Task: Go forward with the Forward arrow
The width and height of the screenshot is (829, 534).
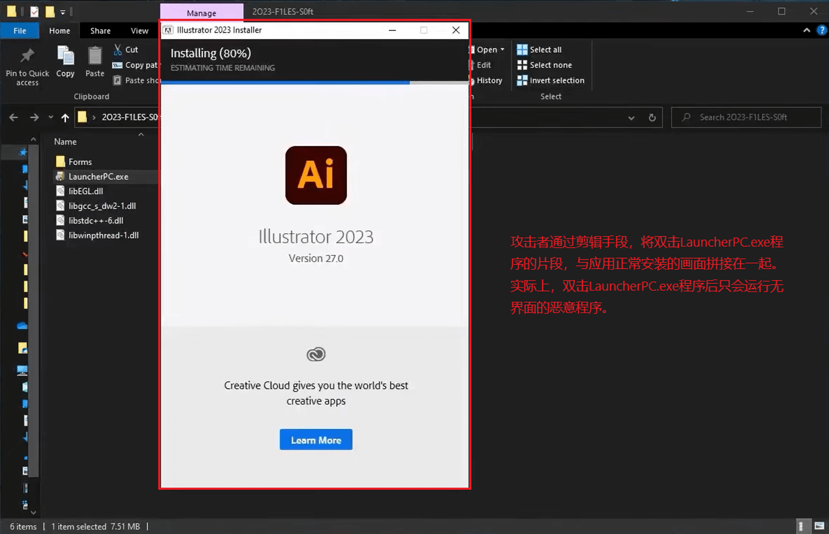Action: point(34,118)
